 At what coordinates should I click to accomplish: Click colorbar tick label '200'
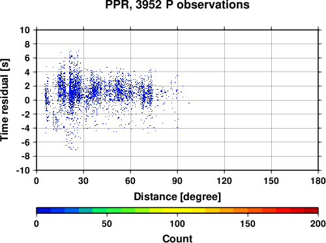coord(318,224)
